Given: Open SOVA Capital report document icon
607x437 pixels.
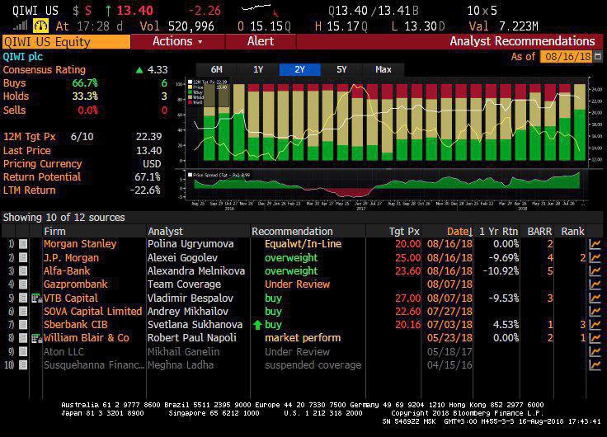Looking at the screenshot, I should tap(23, 311).
